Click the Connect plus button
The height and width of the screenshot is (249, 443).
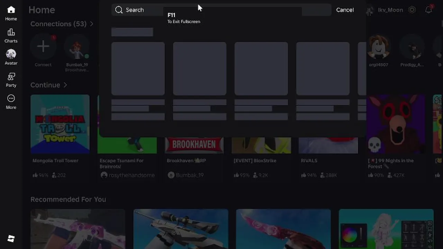[43, 46]
